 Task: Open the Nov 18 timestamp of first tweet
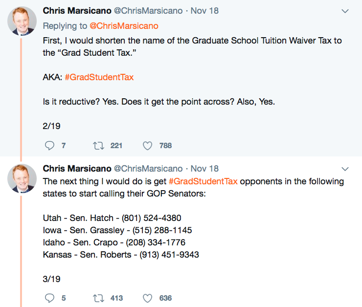[x=204, y=11]
